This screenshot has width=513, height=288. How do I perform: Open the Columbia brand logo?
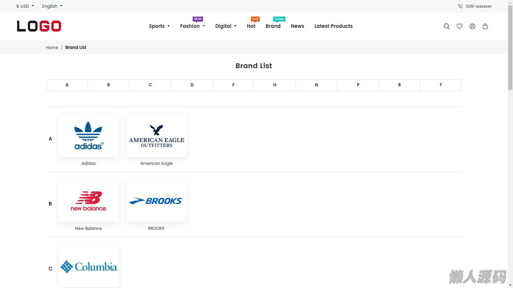(x=89, y=266)
